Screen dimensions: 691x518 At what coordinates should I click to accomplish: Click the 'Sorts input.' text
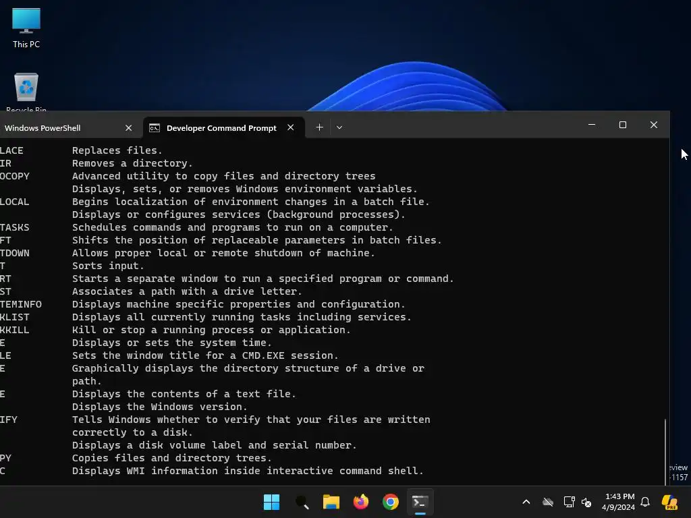click(x=108, y=266)
